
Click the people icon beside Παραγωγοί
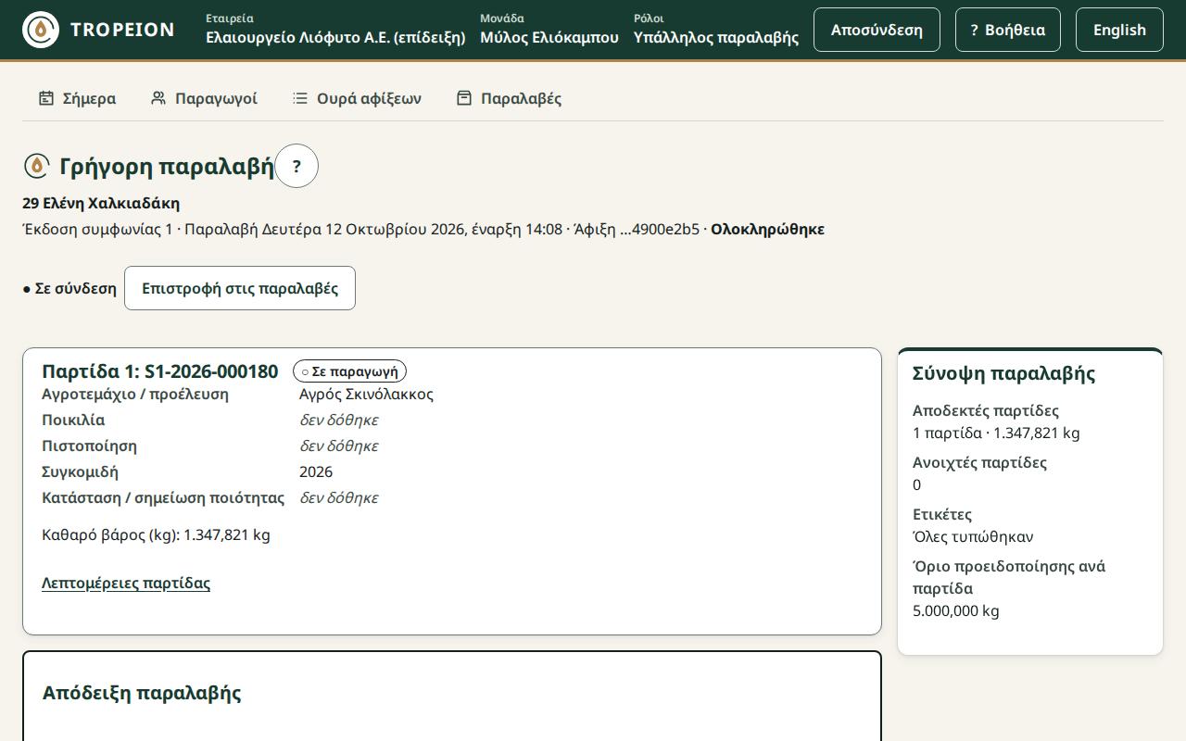[158, 98]
